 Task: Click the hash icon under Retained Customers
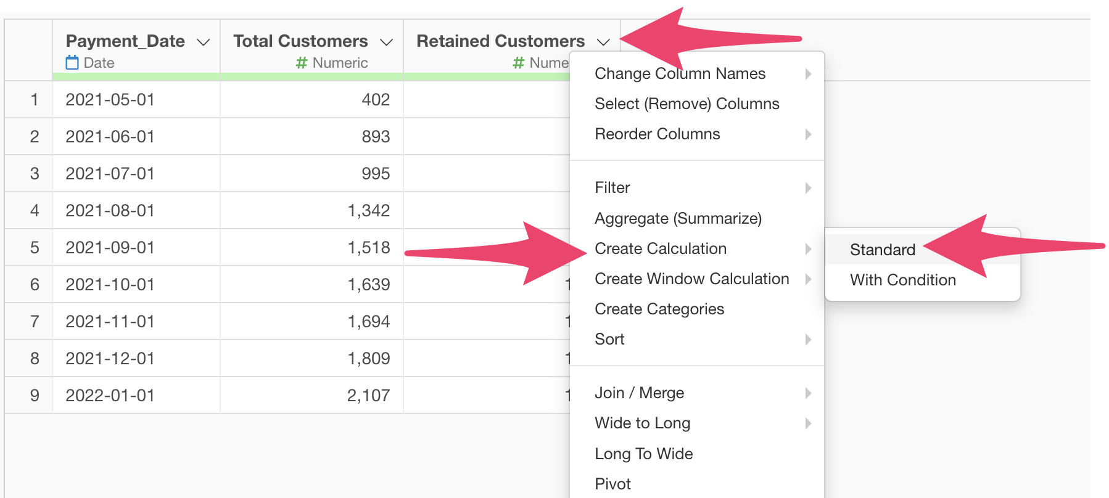pos(519,63)
